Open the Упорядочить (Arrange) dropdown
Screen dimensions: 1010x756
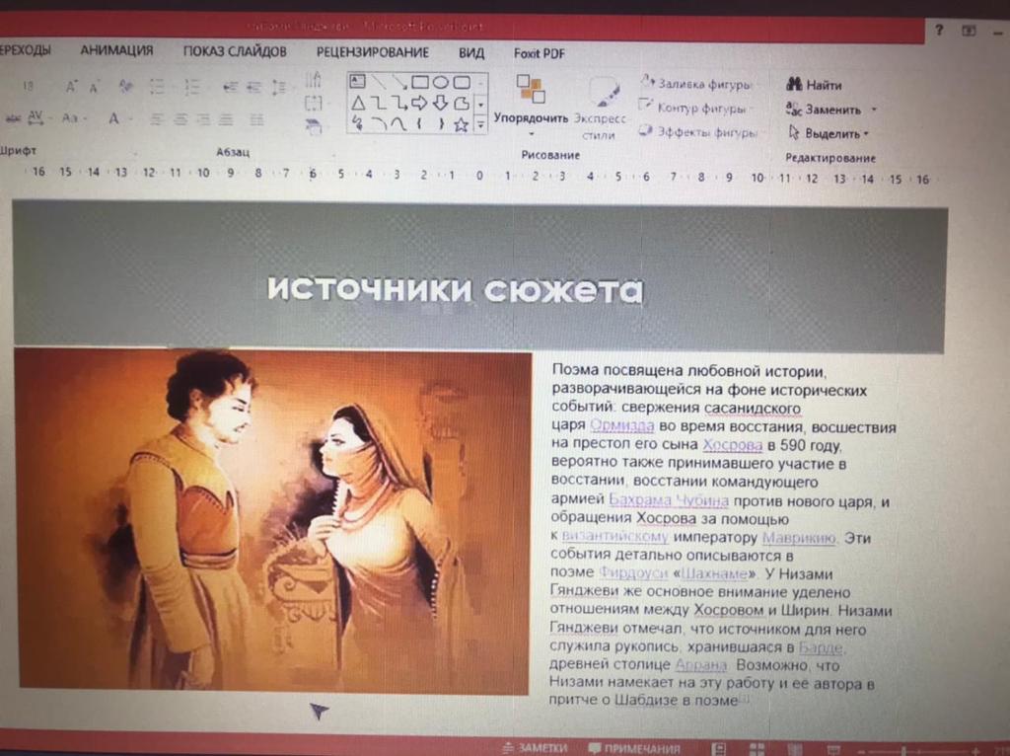pos(531,105)
